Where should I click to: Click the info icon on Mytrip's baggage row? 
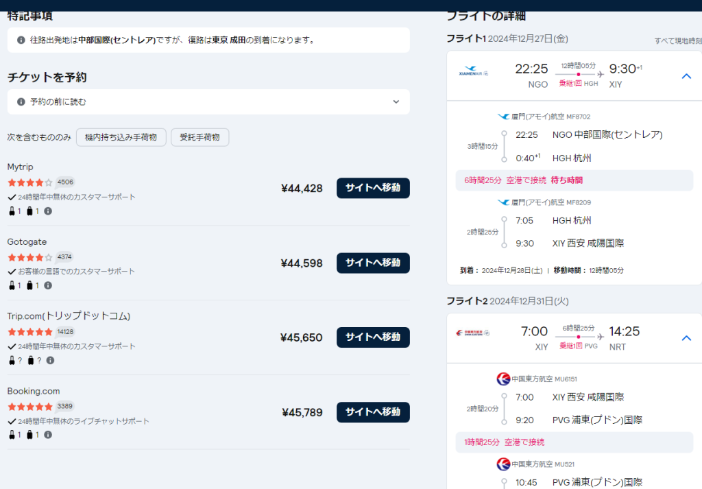tap(48, 211)
